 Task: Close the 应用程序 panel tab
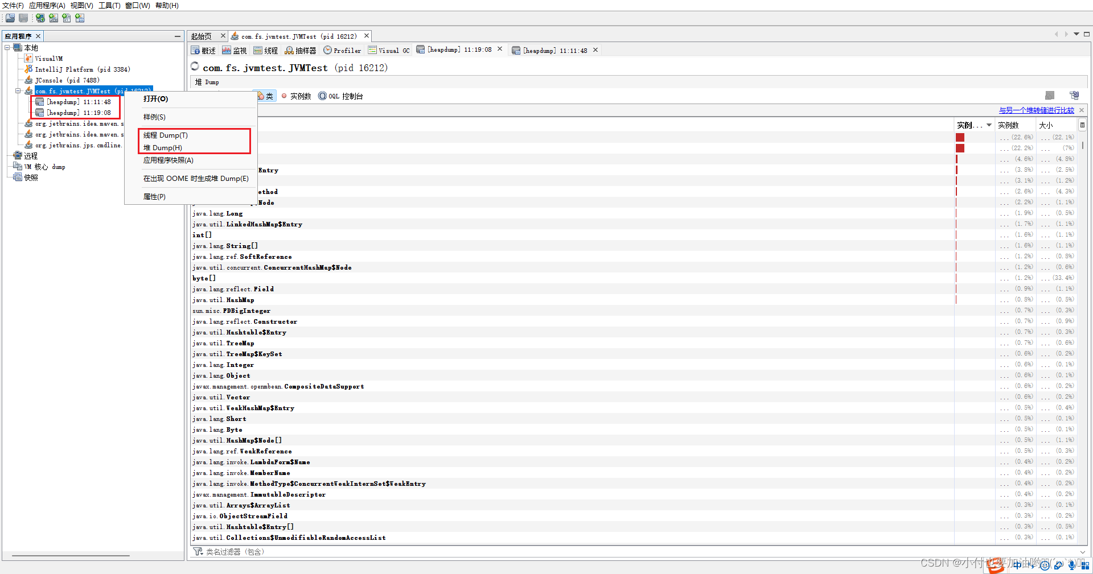(x=38, y=36)
